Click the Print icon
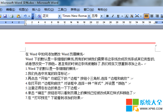This screenshot has width=163, height=112. [x=11, y=16]
